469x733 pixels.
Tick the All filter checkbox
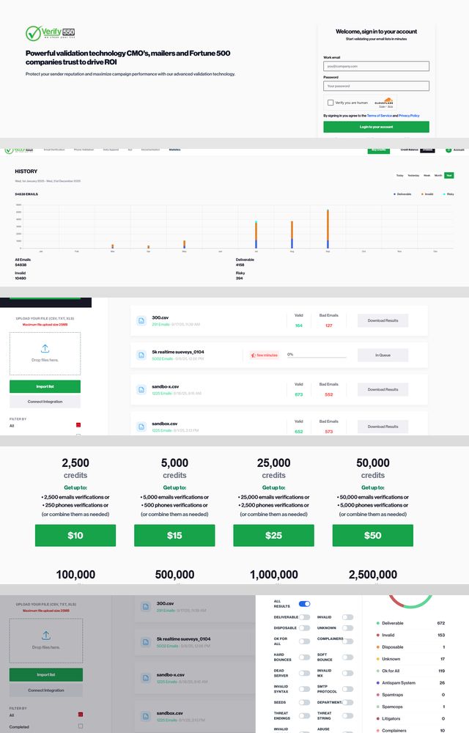(78, 425)
